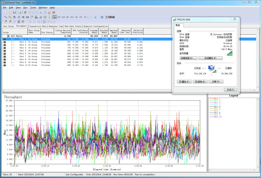The image size is (261, 178).
Task: Switch to the Raw Data Totals tab
Action: pos(73,26)
